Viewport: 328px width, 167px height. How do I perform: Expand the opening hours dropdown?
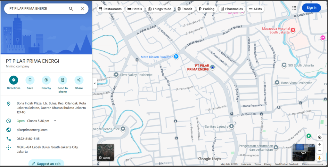pyautogui.click(x=55, y=121)
